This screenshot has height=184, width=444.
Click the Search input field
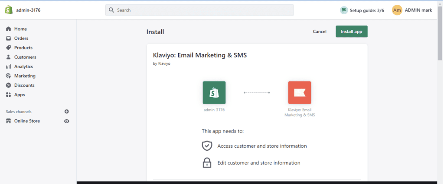point(199,10)
